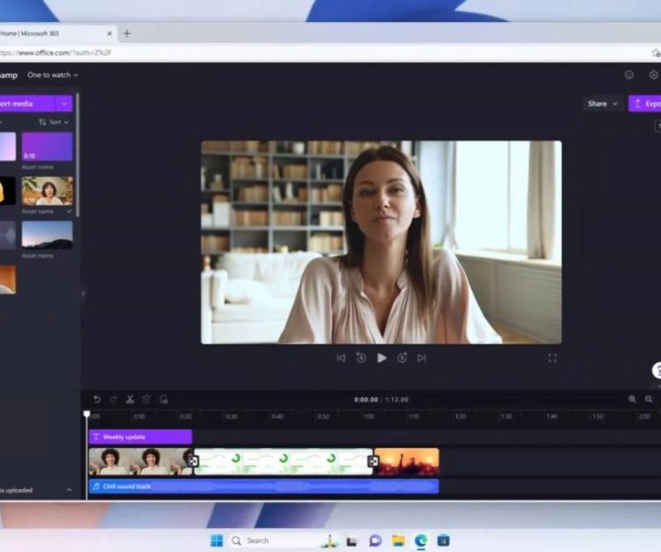
Task: Click the 1:00 mark on timeline ruler
Action: (x=369, y=416)
